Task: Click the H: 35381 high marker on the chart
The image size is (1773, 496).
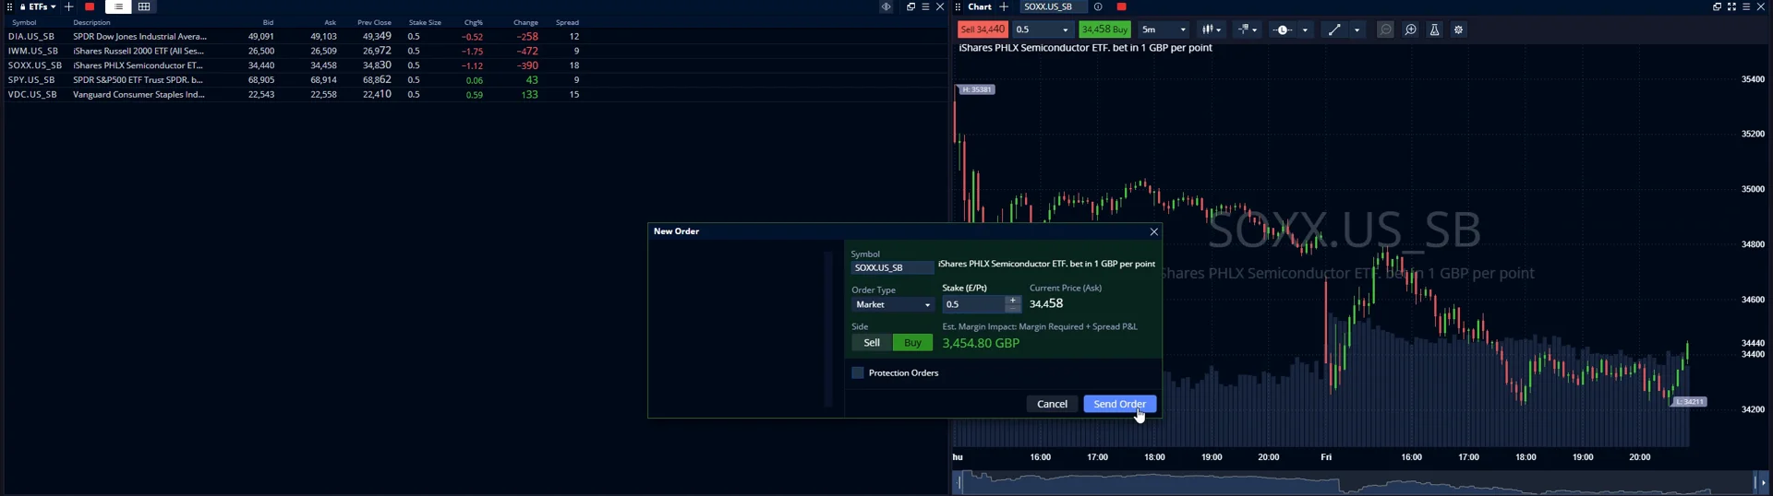Action: pos(976,89)
